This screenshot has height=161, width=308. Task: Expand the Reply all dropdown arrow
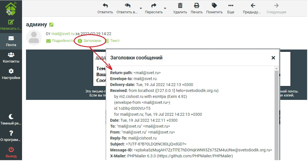[x=141, y=8]
